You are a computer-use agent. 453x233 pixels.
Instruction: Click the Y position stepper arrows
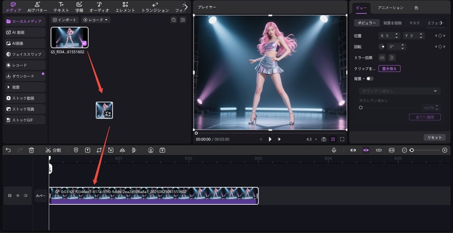421,36
